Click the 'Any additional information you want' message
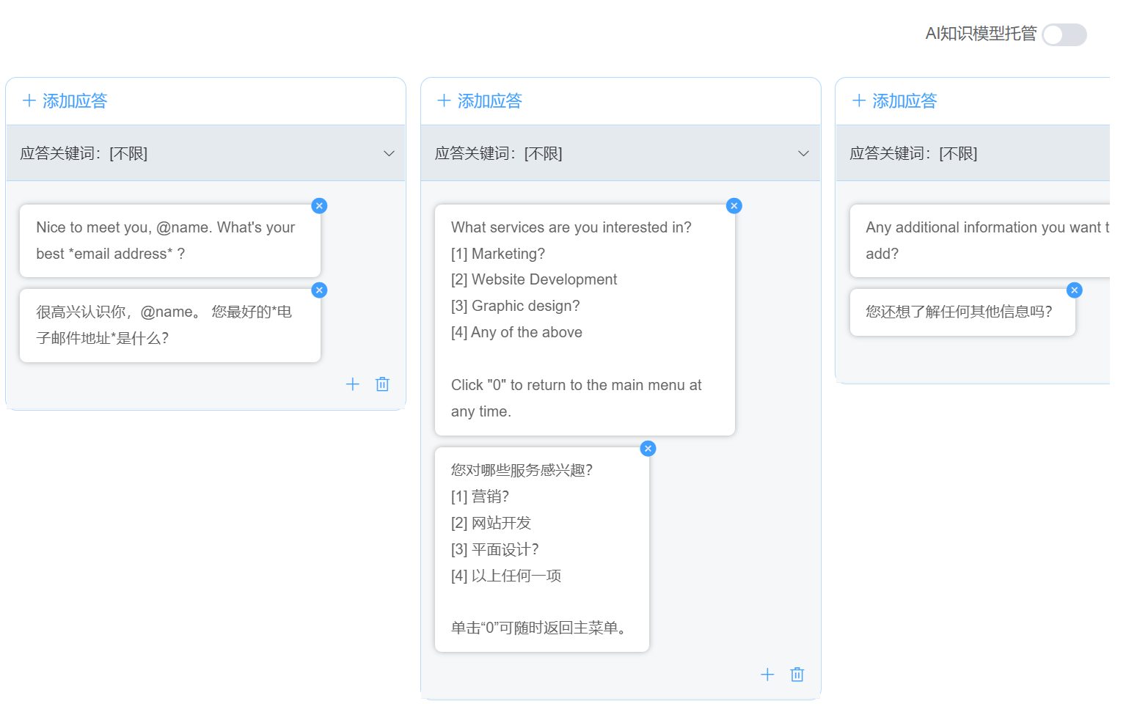Viewport: 1137px width, 712px height. [x=987, y=241]
